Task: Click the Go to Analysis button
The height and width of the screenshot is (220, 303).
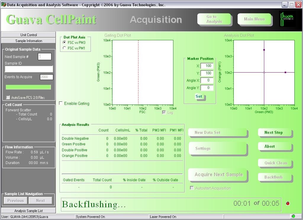Action: click(214, 19)
